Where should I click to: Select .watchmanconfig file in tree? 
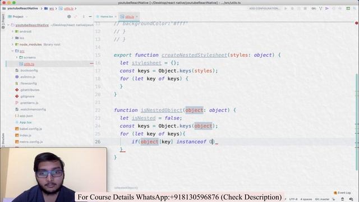[33, 109]
